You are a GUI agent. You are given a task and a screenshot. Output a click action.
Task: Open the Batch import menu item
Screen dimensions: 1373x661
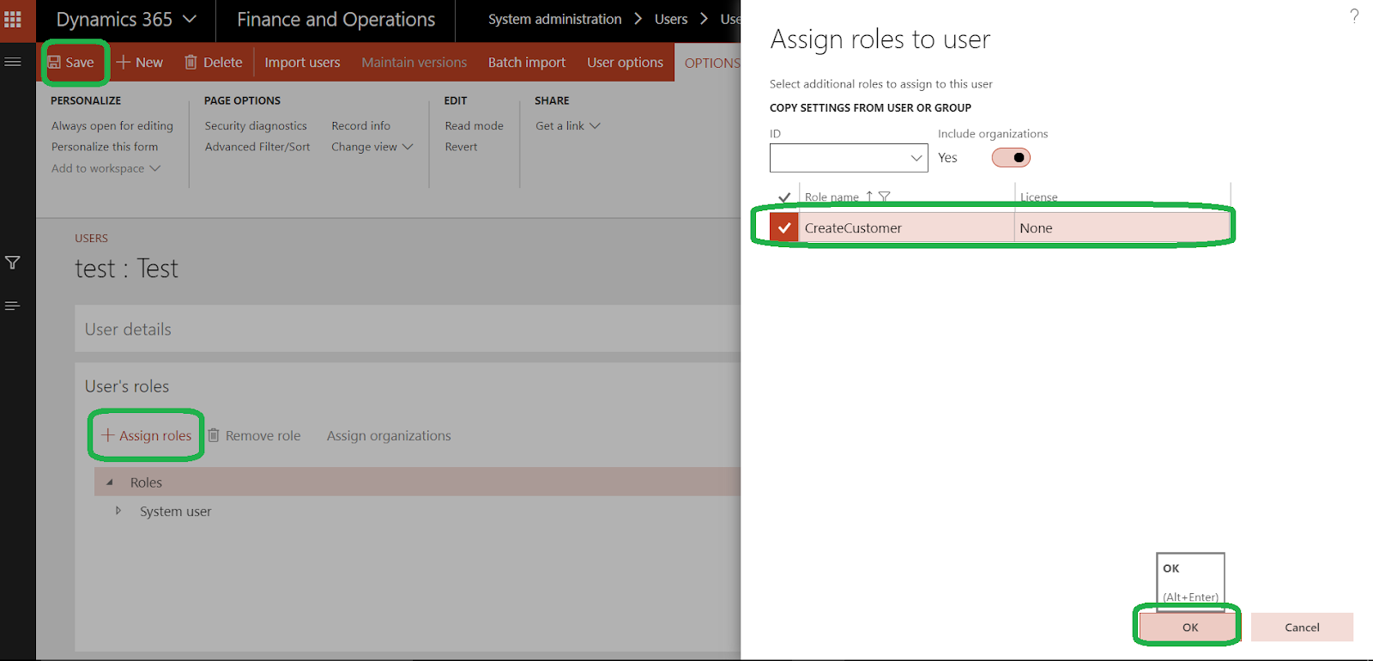[527, 63]
